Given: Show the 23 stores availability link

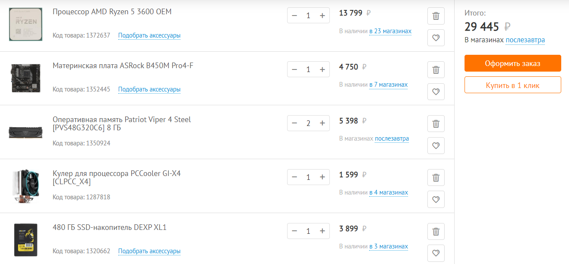Looking at the screenshot, I should (390, 31).
